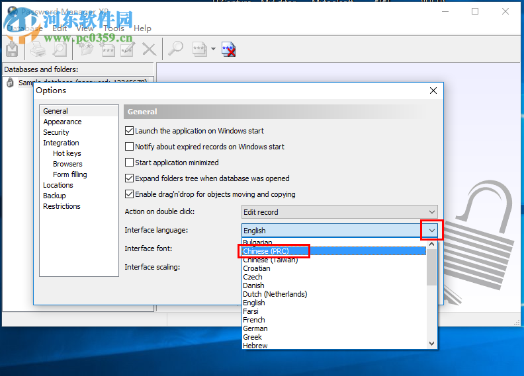Uncheck Launch the application on Windows start
Image resolution: width=524 pixels, height=376 pixels.
pos(129,130)
